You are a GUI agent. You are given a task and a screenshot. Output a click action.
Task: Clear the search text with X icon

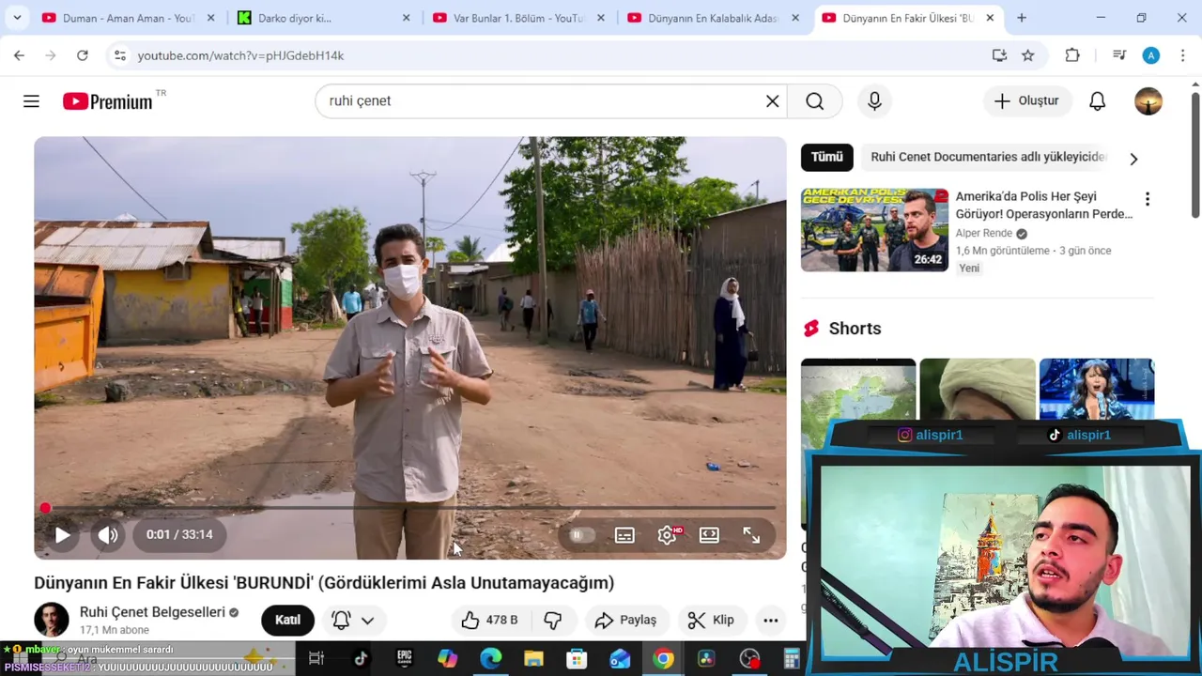click(x=772, y=100)
